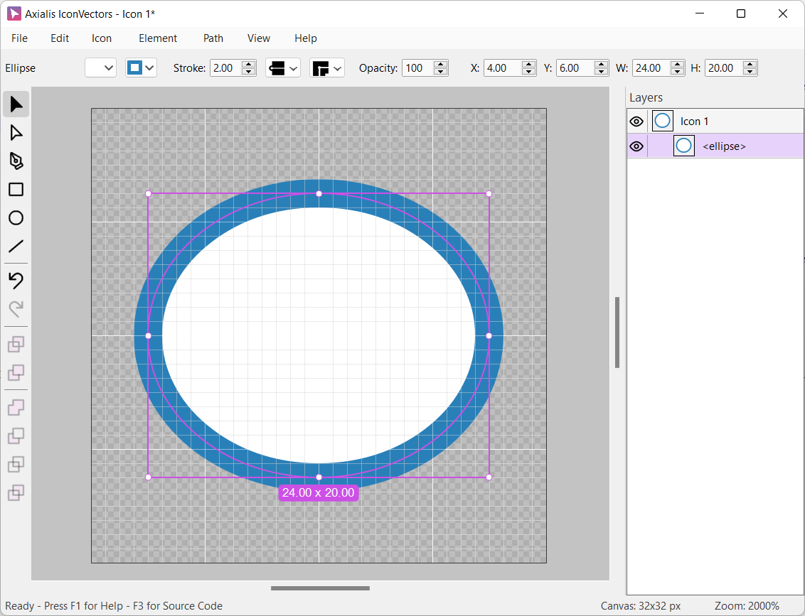
Task: Expand the stroke line join dropdown
Action: 327,68
